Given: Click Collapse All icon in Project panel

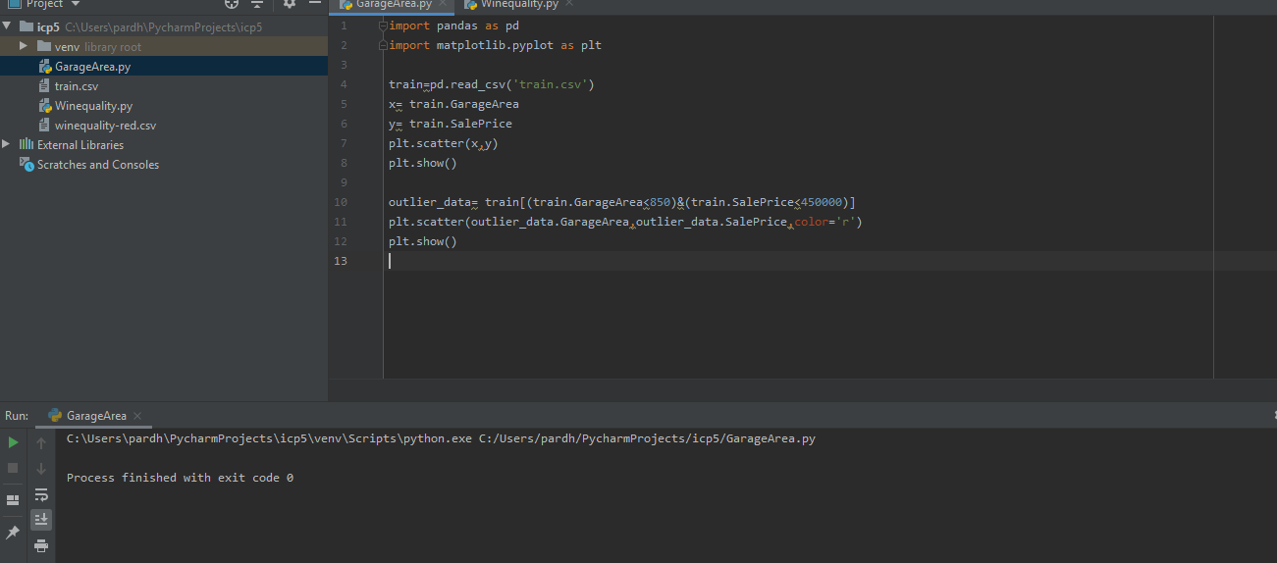Looking at the screenshot, I should pyautogui.click(x=257, y=4).
